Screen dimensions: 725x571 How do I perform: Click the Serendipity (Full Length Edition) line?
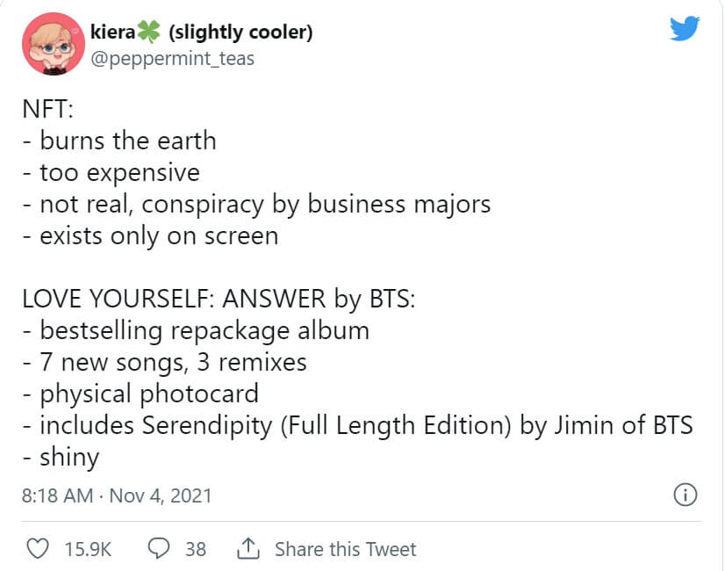tap(358, 425)
